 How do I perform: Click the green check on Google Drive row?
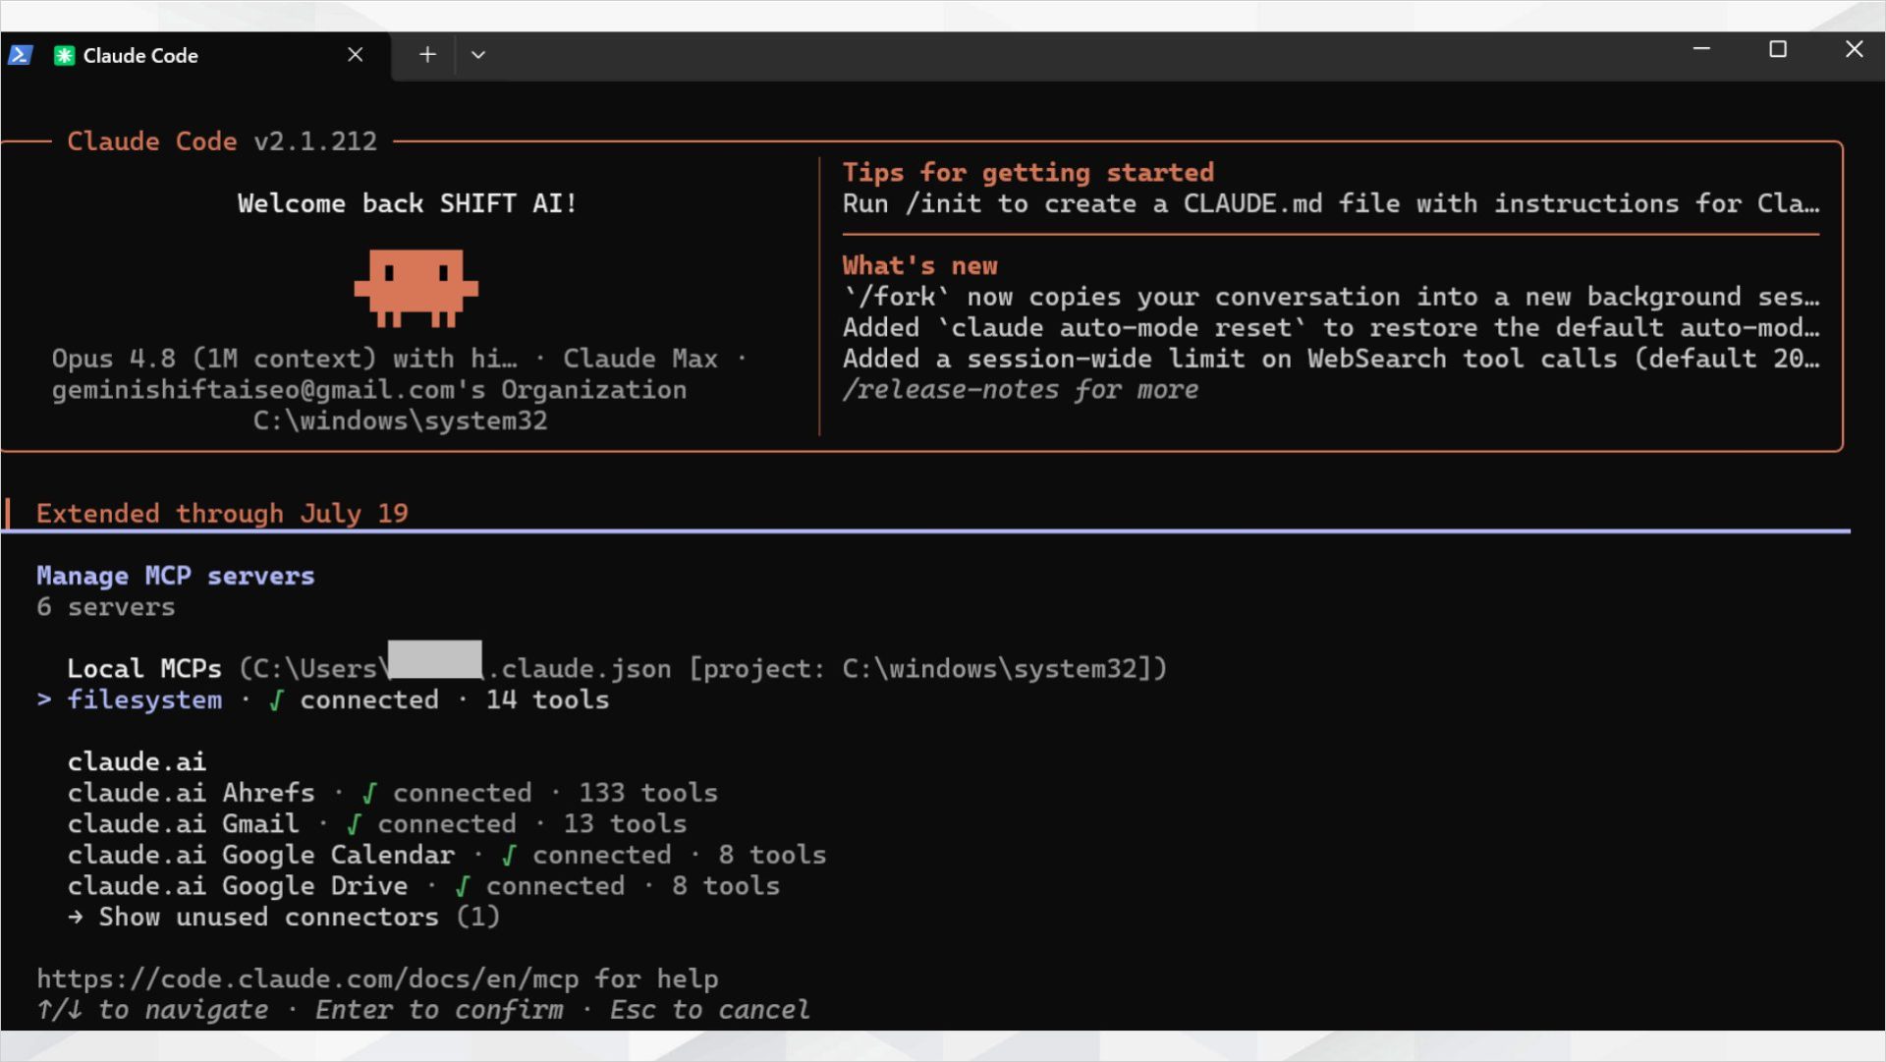tap(464, 887)
